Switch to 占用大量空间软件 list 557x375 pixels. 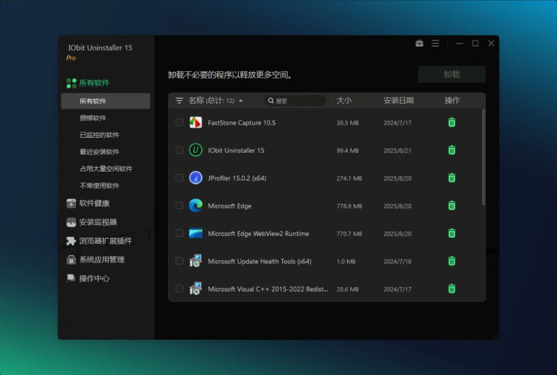pyautogui.click(x=106, y=169)
